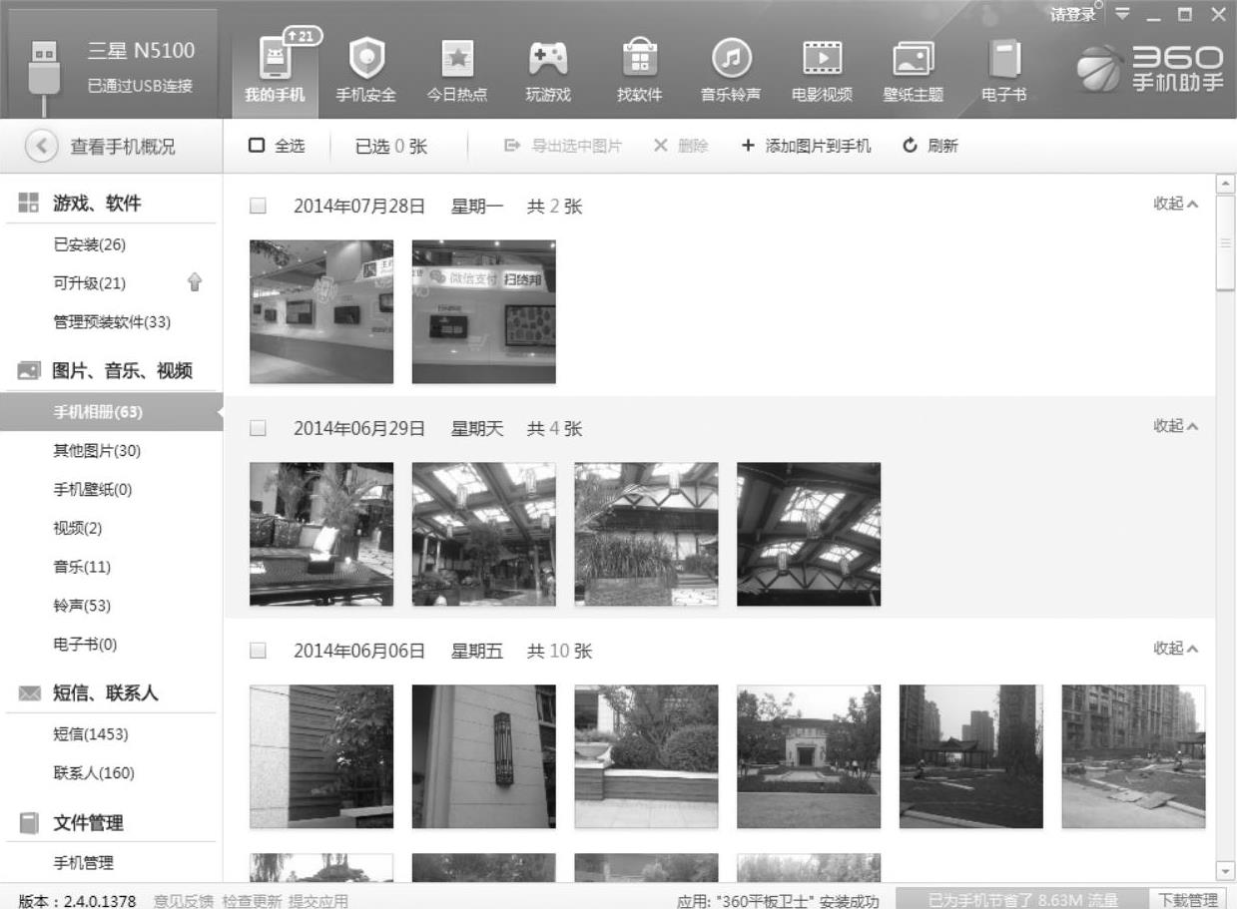Open 管理预装软件(33) in sidebar
The width and height of the screenshot is (1237, 909).
(112, 322)
